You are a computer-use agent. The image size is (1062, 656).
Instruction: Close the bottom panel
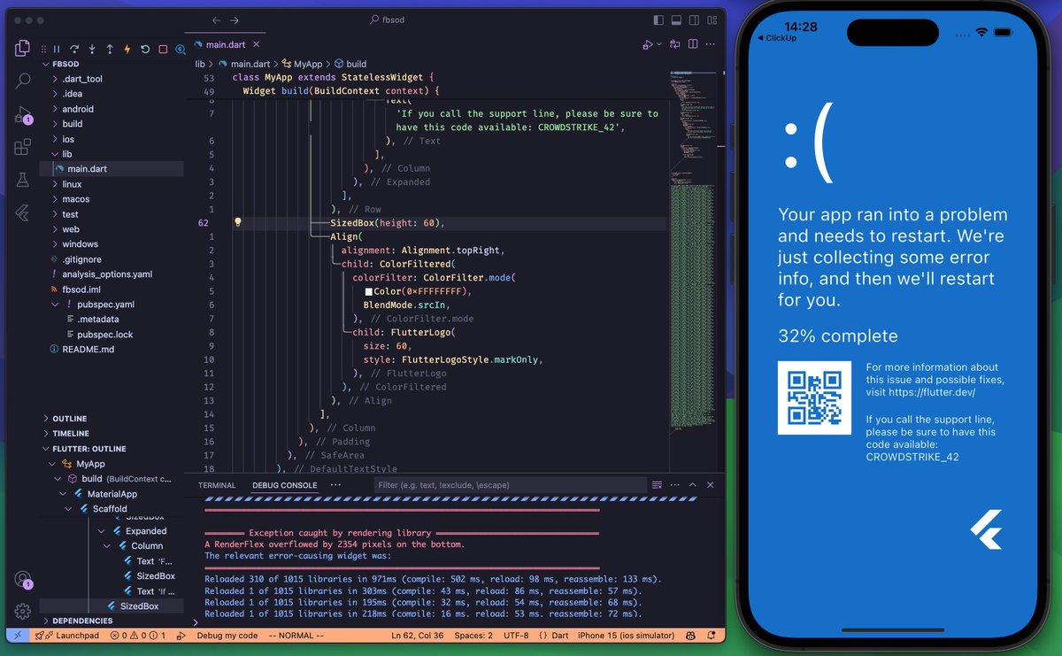click(x=711, y=485)
